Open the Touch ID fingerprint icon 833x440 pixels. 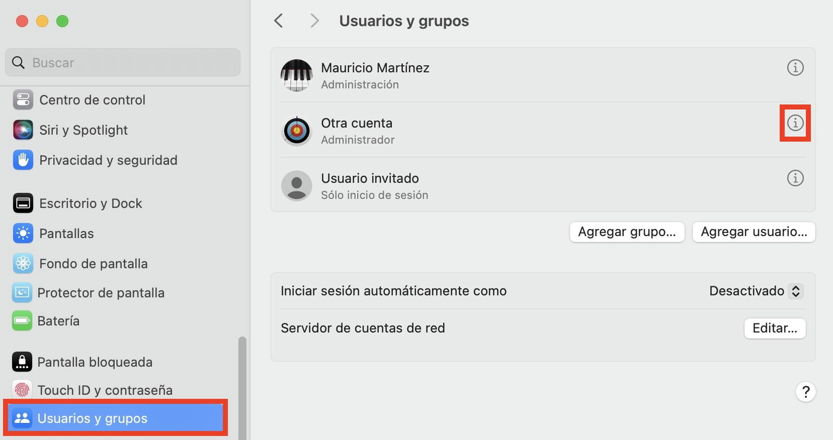click(22, 390)
